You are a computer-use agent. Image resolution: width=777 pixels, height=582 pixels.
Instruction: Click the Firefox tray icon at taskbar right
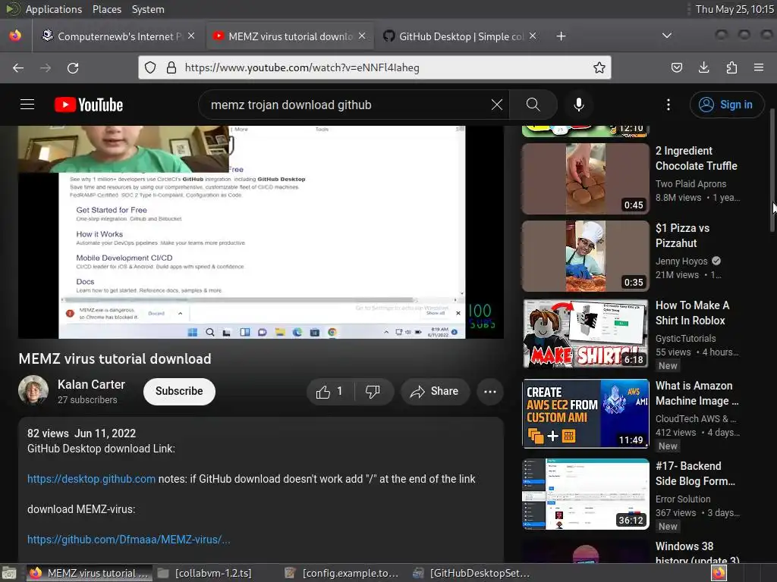click(x=719, y=573)
